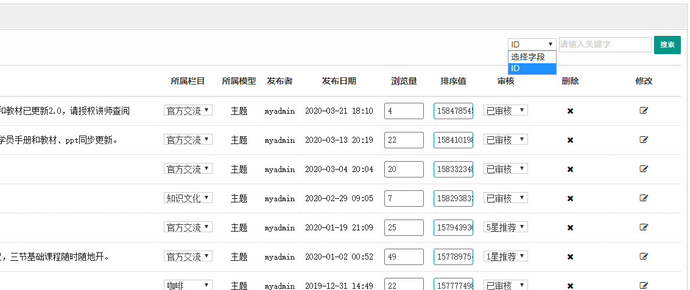Open the 5星推荐 review status dropdown

[505, 227]
